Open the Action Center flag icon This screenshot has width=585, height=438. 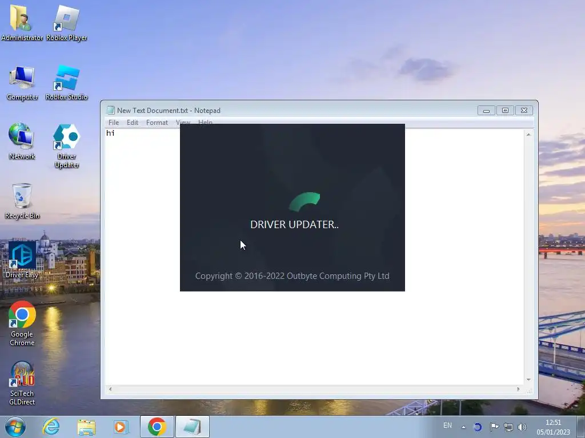pyautogui.click(x=494, y=427)
